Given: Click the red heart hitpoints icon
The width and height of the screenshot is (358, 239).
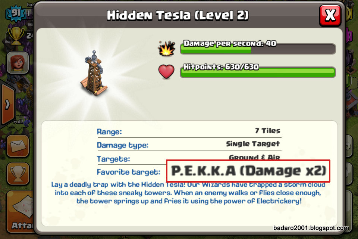Looking at the screenshot, I should [x=166, y=72].
